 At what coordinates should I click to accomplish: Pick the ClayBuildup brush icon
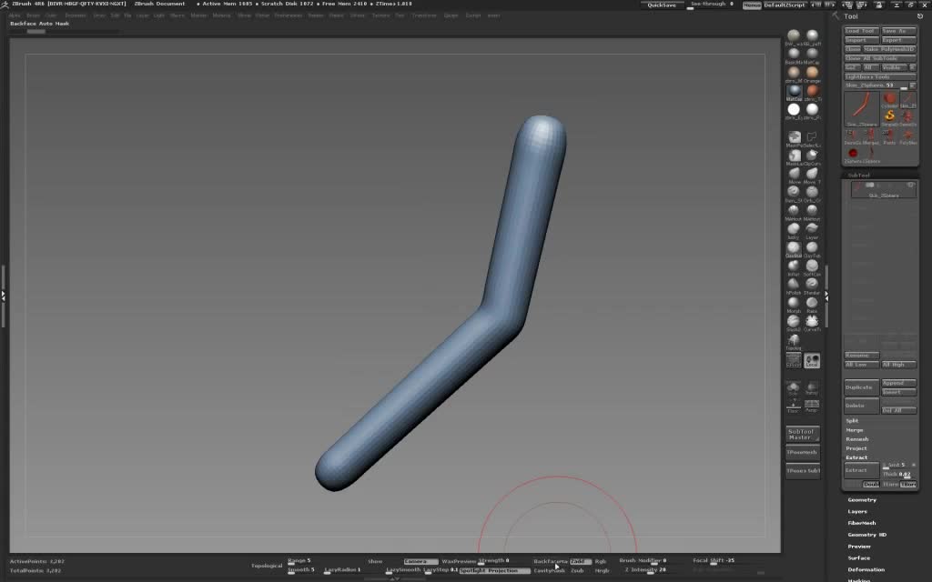point(794,247)
